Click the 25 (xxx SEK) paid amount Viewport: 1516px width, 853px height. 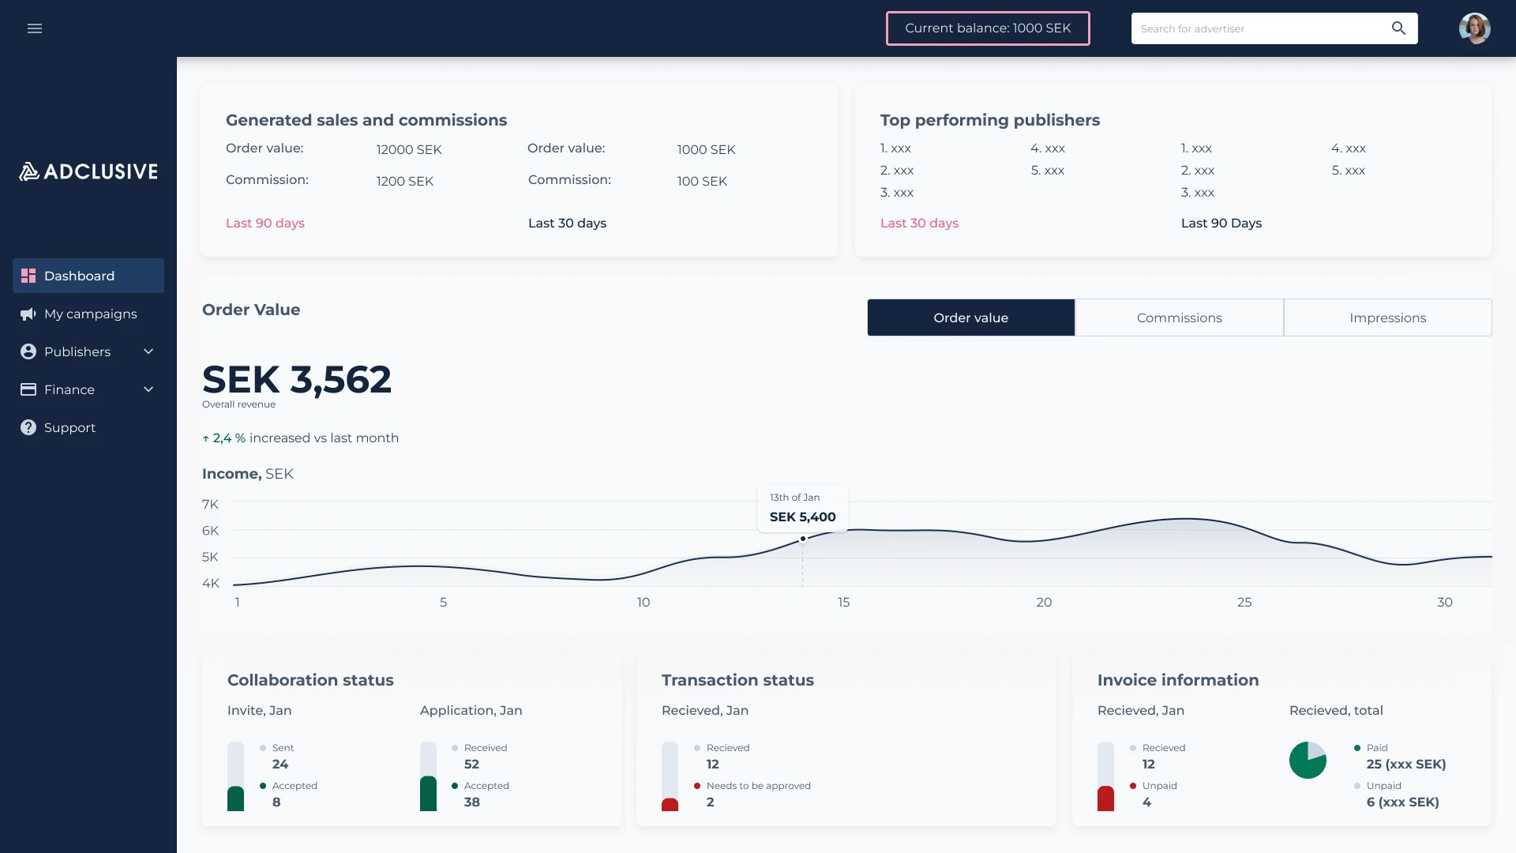(x=1405, y=765)
